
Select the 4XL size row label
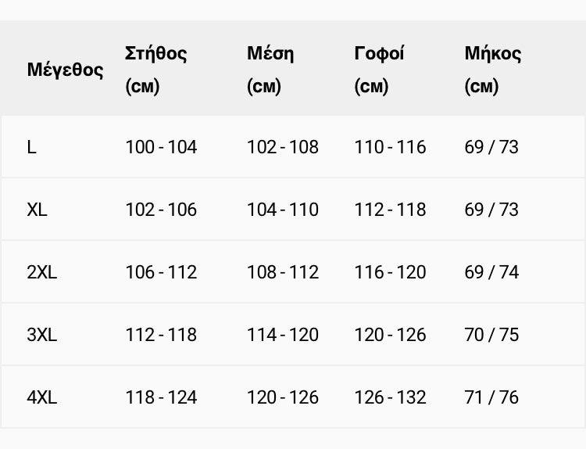42,397
